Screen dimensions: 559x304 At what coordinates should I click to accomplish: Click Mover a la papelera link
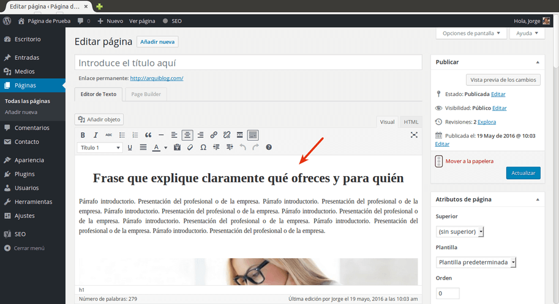(469, 161)
